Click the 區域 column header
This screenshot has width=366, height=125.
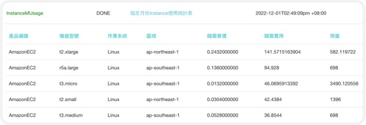(x=151, y=36)
